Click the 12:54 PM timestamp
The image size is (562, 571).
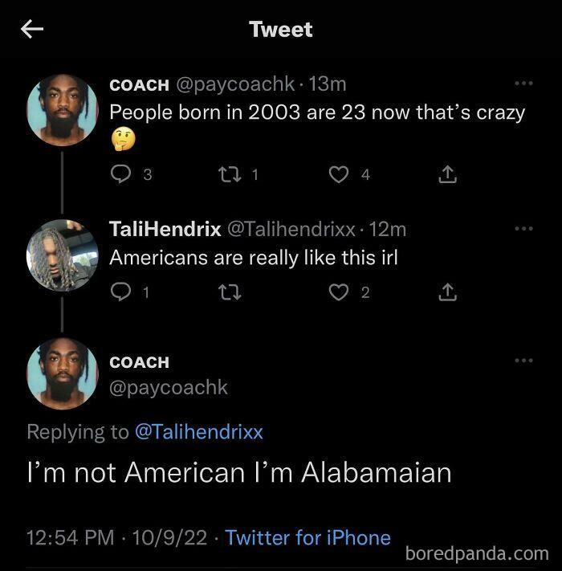tap(70, 537)
